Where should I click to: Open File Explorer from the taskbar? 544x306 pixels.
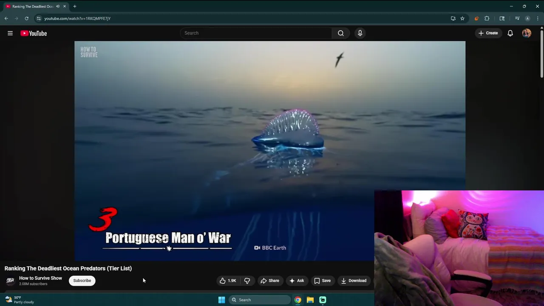click(x=310, y=300)
